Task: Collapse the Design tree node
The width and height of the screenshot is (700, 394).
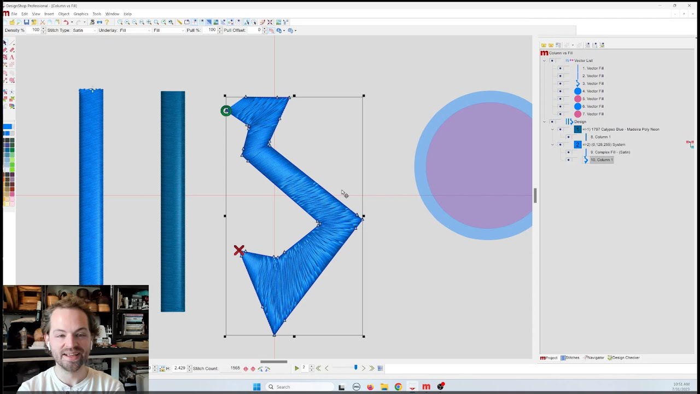Action: [544, 121]
